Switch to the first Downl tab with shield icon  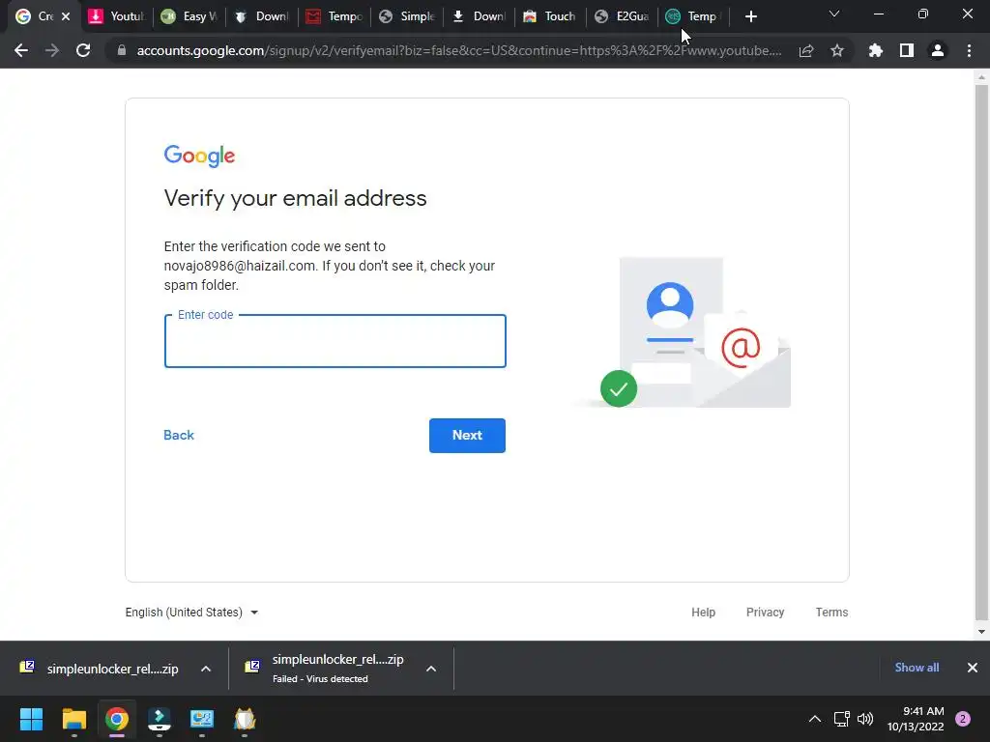point(261,16)
